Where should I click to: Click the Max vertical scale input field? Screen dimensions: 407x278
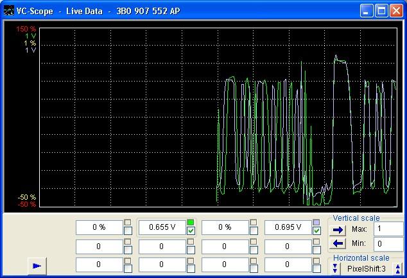pos(388,229)
